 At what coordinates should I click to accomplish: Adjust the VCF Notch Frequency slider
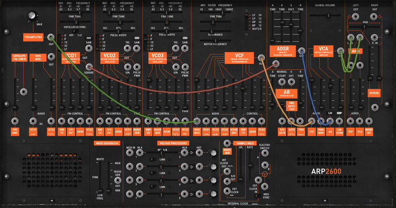215,40
